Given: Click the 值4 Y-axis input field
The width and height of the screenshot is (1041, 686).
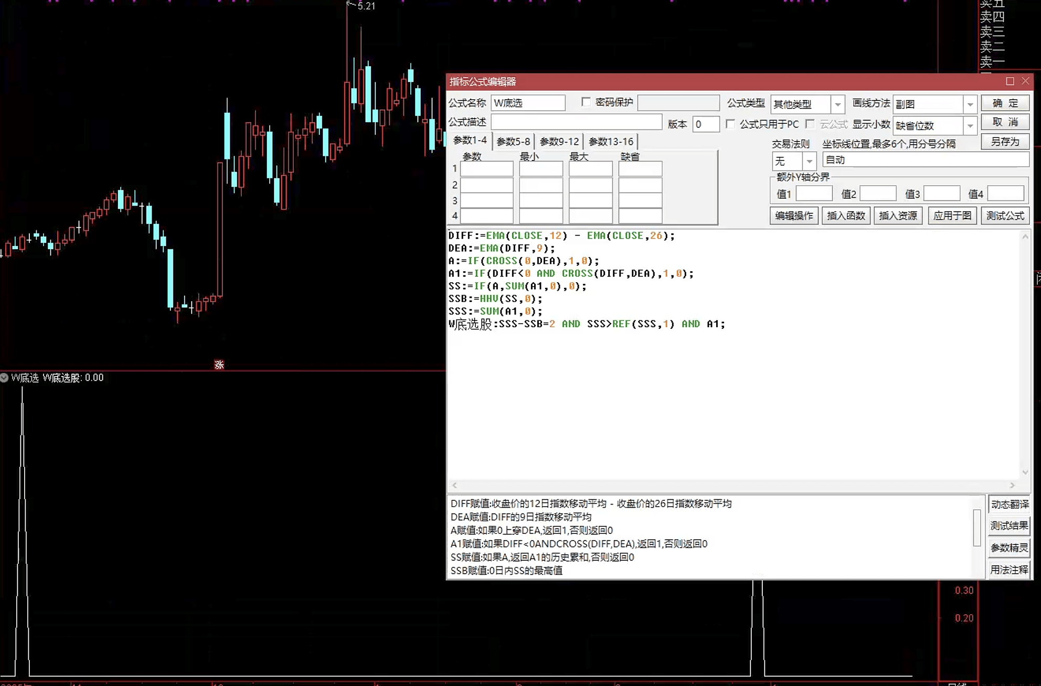Looking at the screenshot, I should [1006, 194].
